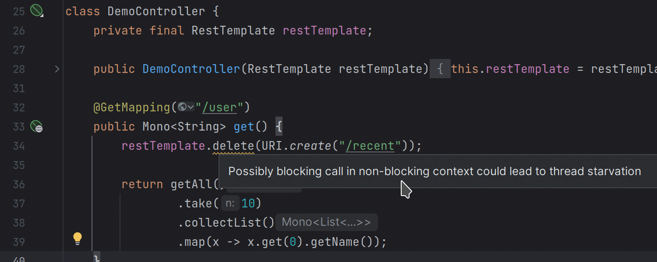Click line number 34 in the gutter

coord(19,146)
